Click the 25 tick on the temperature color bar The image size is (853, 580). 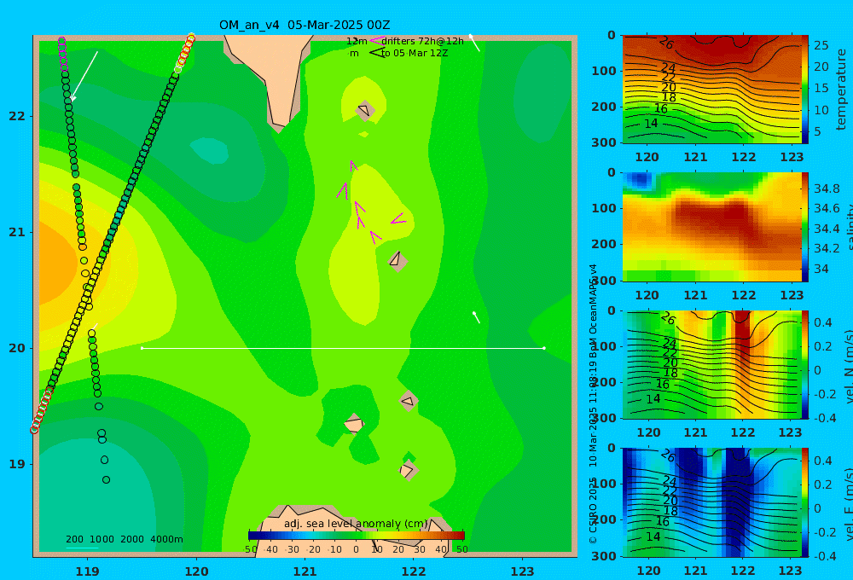tap(821, 45)
